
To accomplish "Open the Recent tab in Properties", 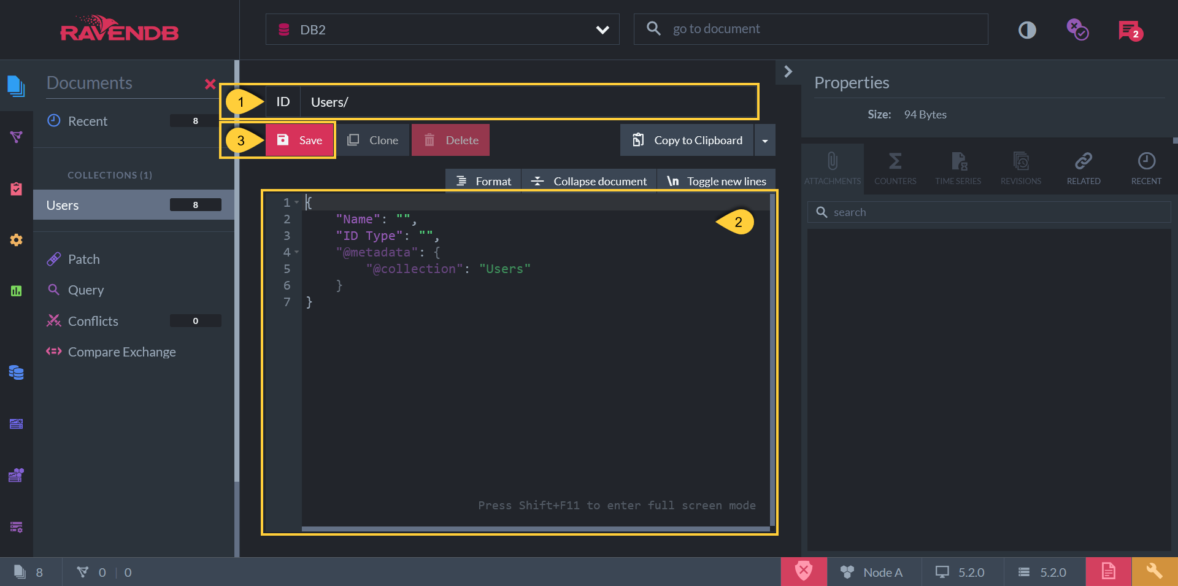I will 1146,169.
